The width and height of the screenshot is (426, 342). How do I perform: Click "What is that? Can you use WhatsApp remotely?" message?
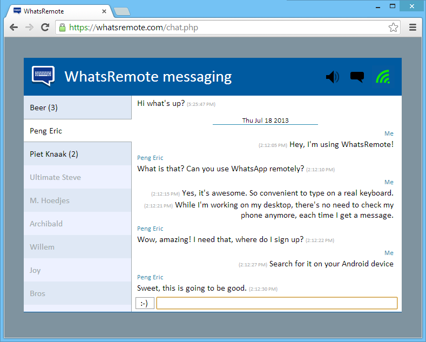(221, 169)
